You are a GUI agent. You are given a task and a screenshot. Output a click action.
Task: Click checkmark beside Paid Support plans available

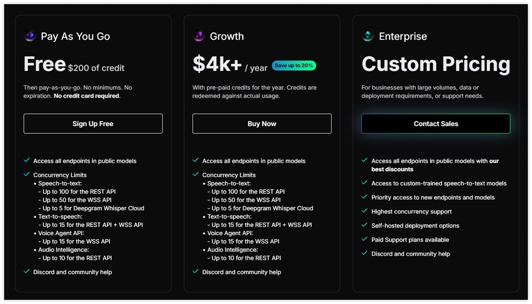point(364,239)
